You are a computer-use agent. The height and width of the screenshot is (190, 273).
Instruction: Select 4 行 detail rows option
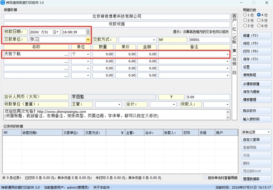point(262,15)
